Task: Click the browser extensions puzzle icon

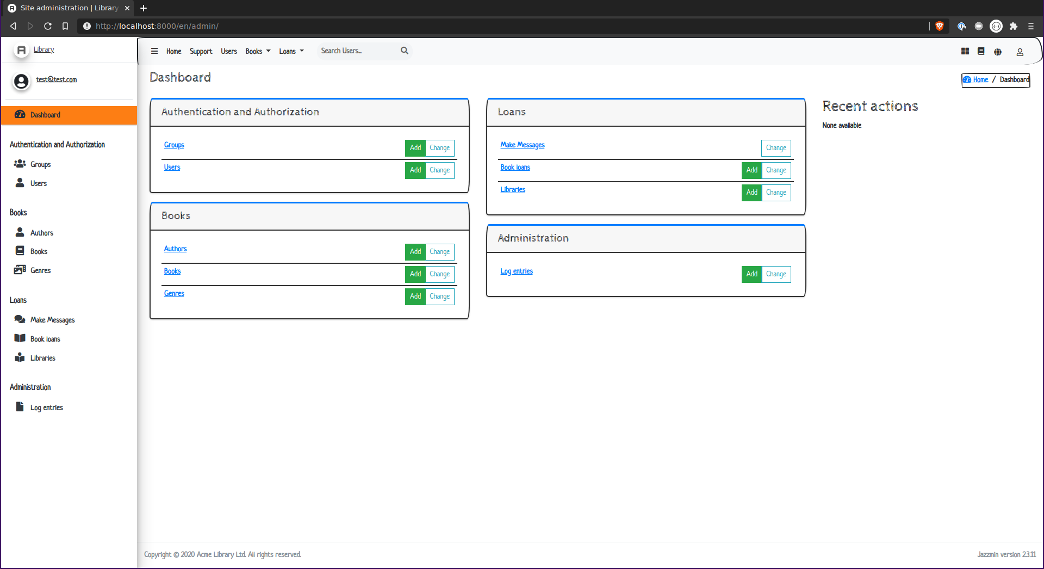Action: tap(1014, 26)
